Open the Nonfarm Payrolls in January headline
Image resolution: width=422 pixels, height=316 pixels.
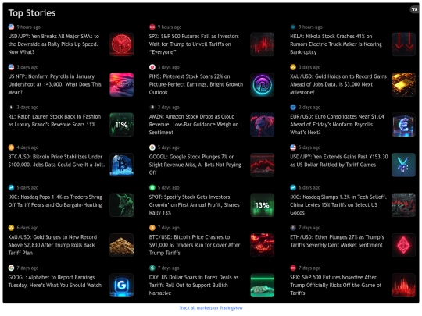coord(55,84)
